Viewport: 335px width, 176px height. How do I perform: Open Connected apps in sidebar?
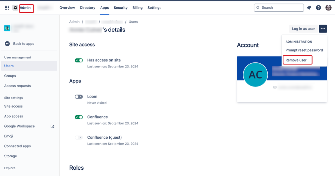pyautogui.click(x=17, y=146)
